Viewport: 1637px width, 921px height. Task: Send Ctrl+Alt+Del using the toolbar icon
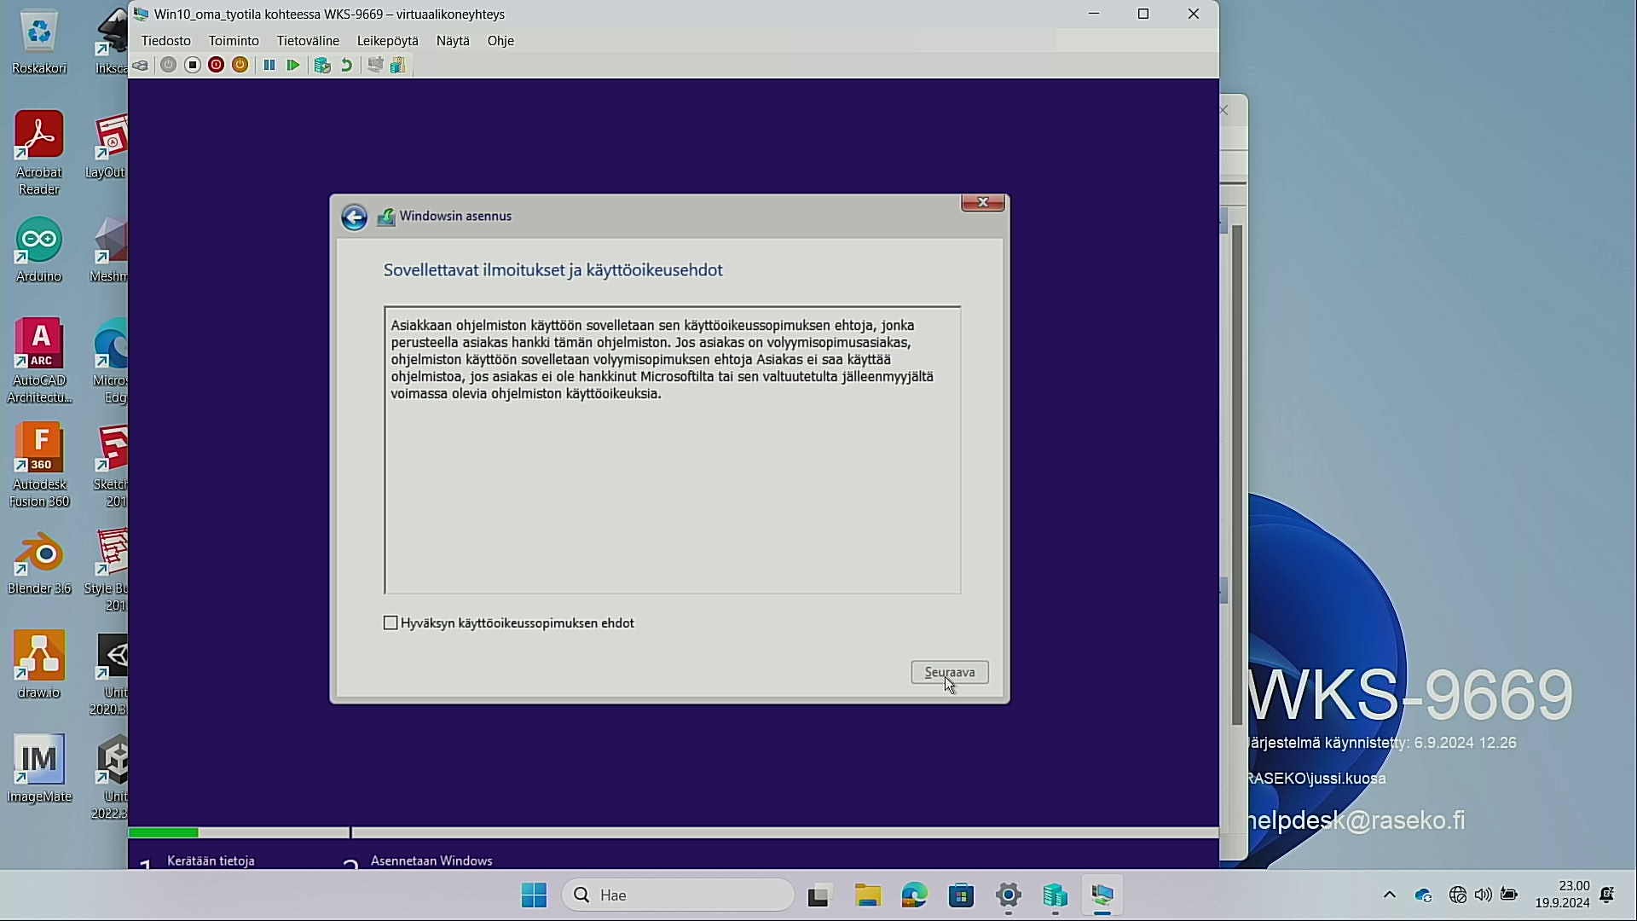[141, 66]
